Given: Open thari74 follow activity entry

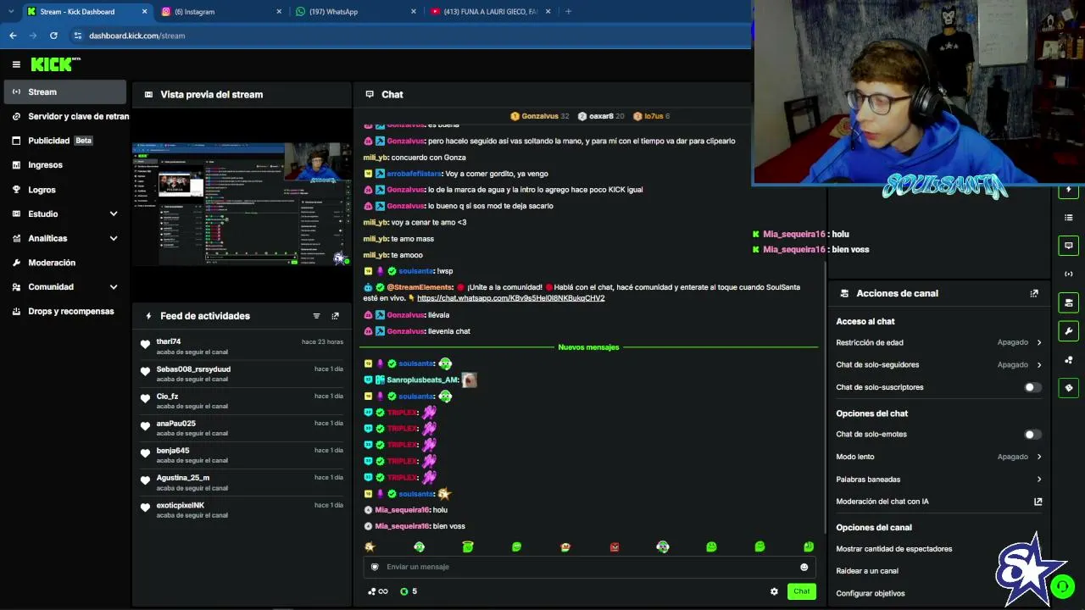Looking at the screenshot, I should (242, 346).
